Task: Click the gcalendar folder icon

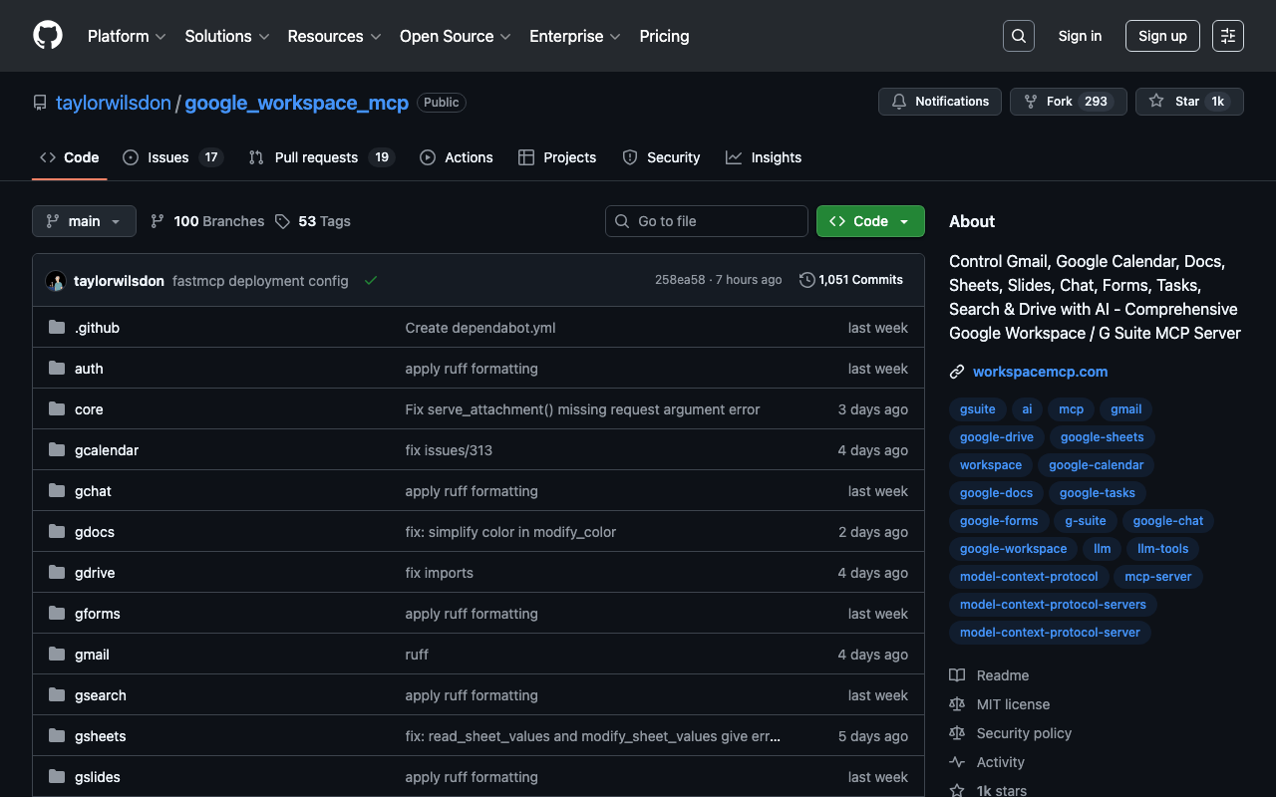Action: coord(57,450)
